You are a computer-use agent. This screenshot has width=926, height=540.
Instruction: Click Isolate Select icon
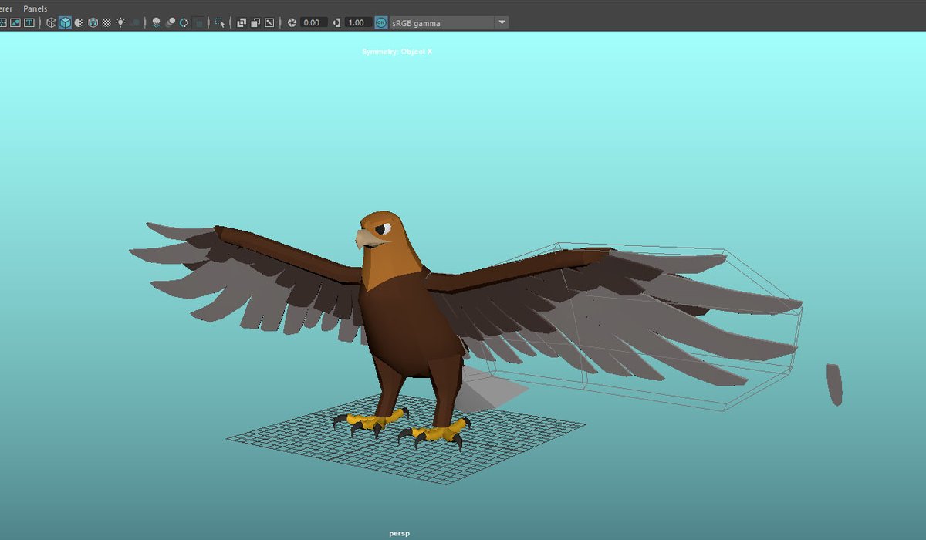(219, 22)
